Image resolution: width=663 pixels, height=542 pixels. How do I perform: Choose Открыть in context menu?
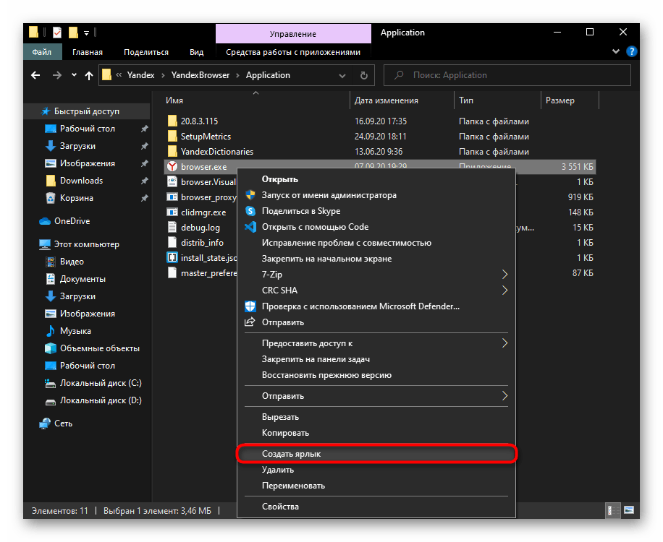pos(376,179)
